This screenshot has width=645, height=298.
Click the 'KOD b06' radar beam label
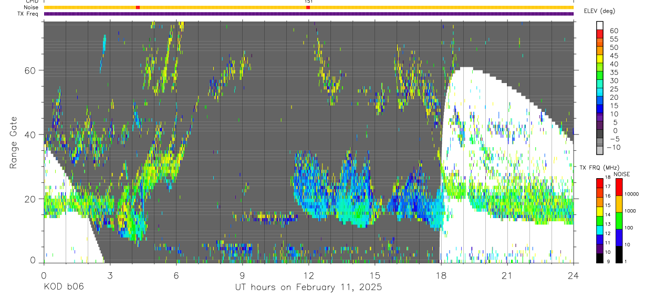[63, 287]
